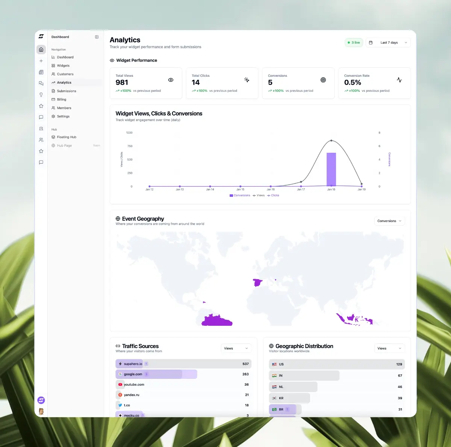Collapse the sidebar with the panel icon
Screen dimensions: 451x447
tap(97, 37)
